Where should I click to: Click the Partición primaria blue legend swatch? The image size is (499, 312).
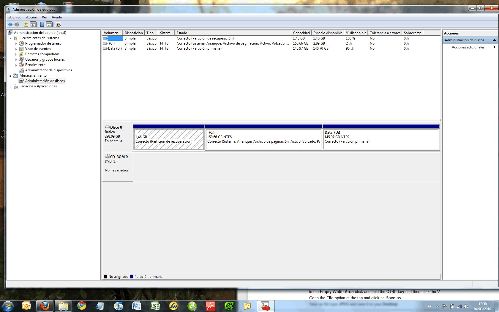(132, 277)
